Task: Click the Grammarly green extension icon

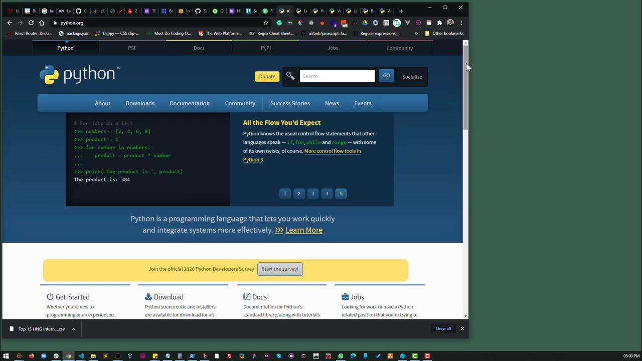Action: click(279, 23)
